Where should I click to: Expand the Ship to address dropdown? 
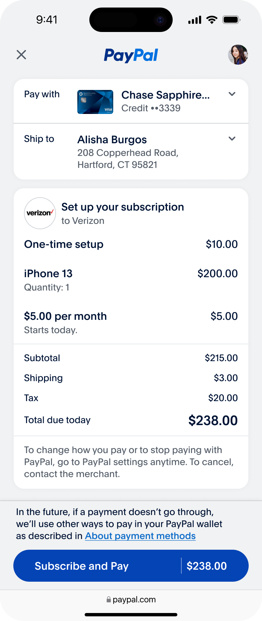click(232, 139)
